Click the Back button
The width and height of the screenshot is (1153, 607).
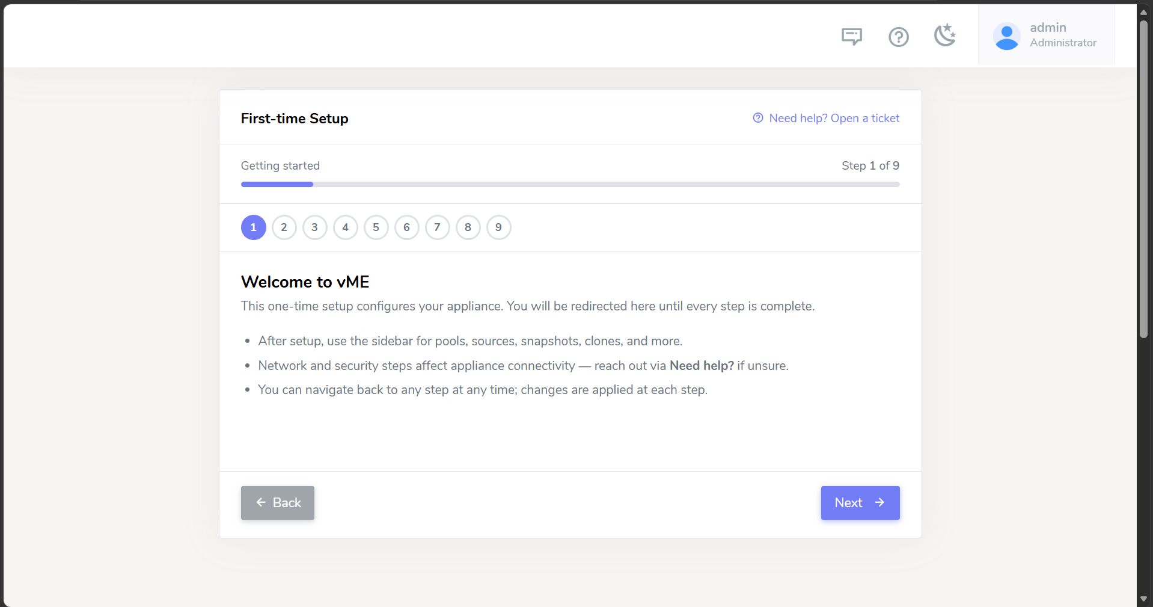[278, 503]
